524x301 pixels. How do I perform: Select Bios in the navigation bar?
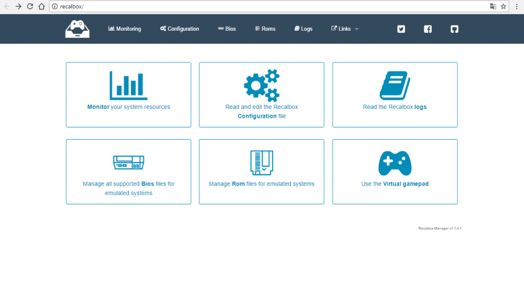[x=227, y=29]
